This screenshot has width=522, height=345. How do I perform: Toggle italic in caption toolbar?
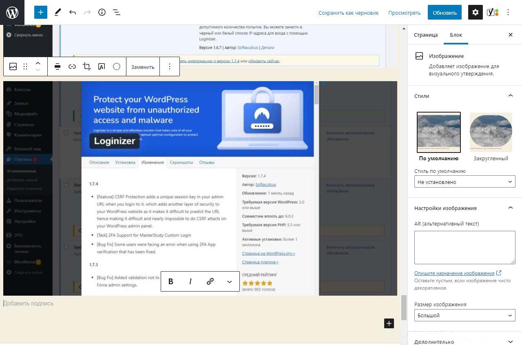(x=190, y=281)
